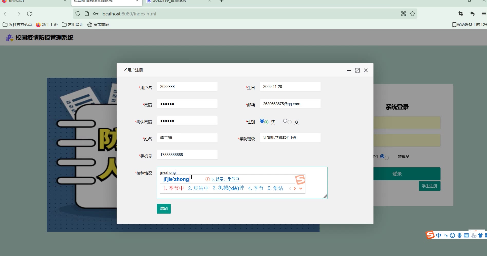Bookmark this page with the star icon
This screenshot has width=487, height=256.
point(413,14)
